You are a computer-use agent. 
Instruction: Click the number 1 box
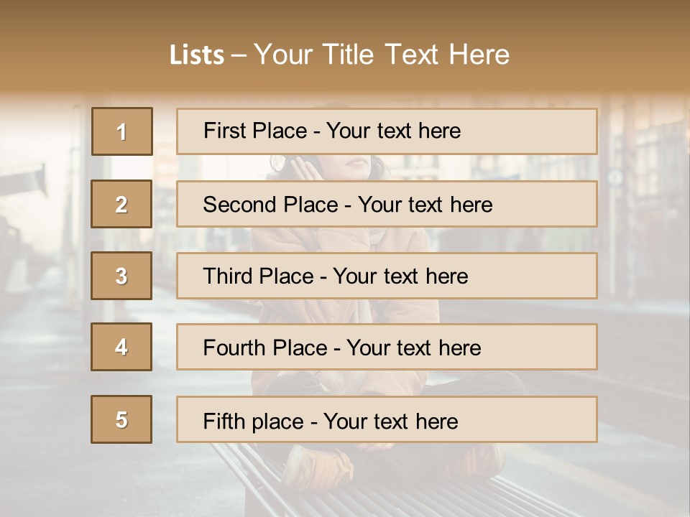pyautogui.click(x=122, y=131)
